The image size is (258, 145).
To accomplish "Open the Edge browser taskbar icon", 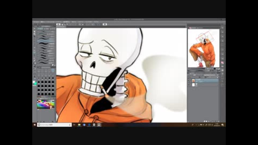I will tap(89, 125).
